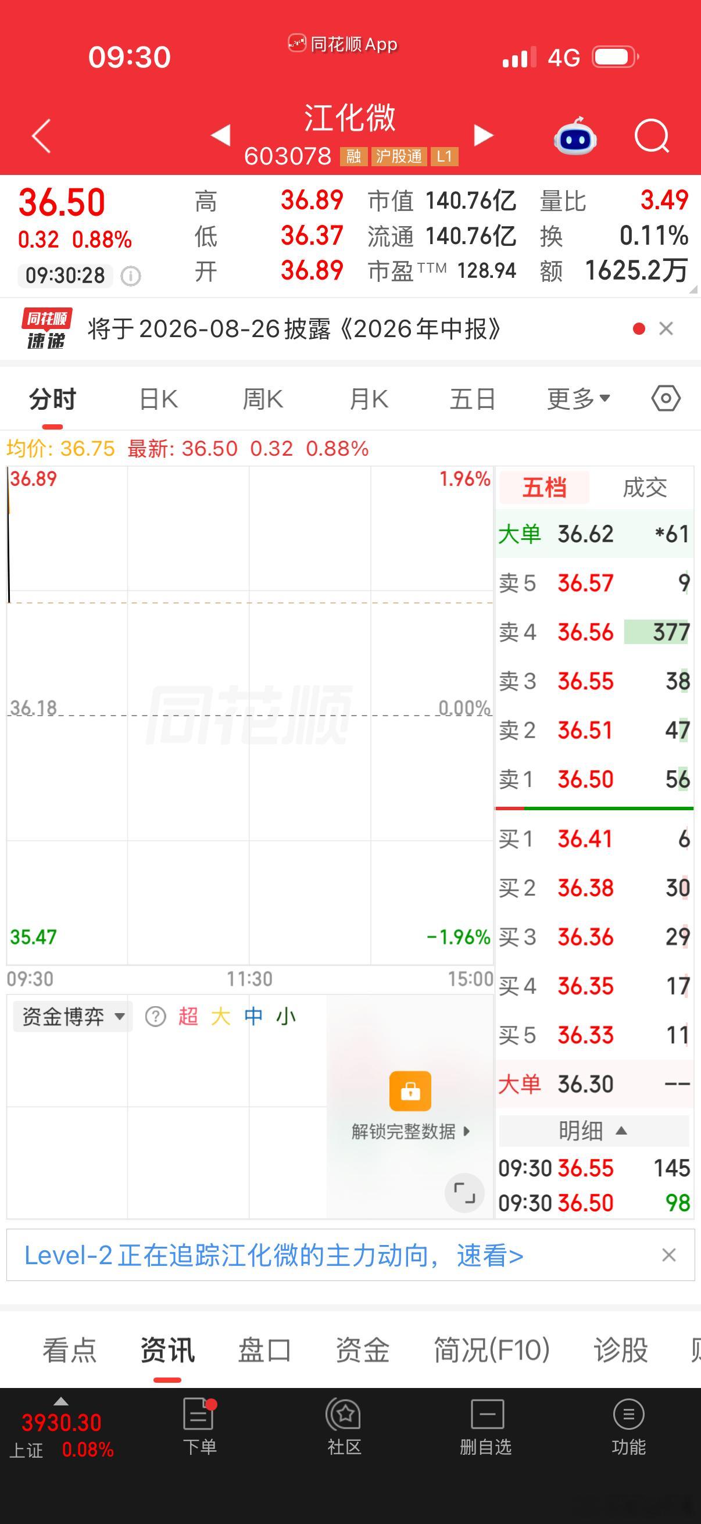Open the 资金 bottom tab
The height and width of the screenshot is (1524, 701).
[x=363, y=1351]
